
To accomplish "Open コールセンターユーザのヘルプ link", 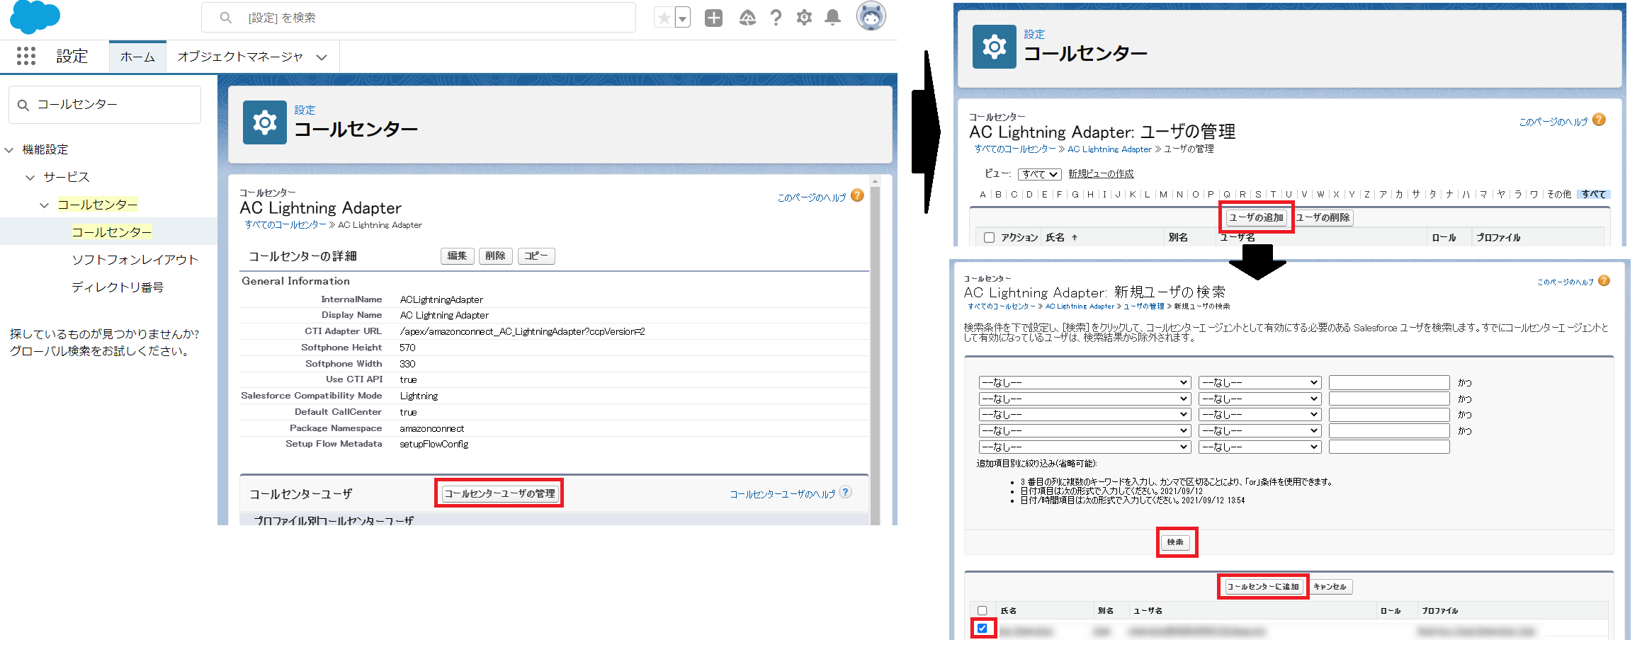I will click(x=782, y=494).
